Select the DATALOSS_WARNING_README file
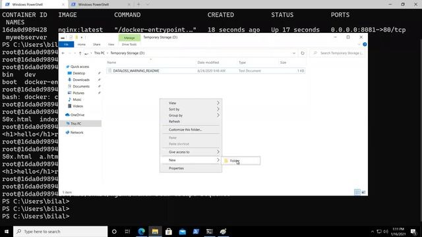This screenshot has width=422, height=237. [x=206, y=70]
